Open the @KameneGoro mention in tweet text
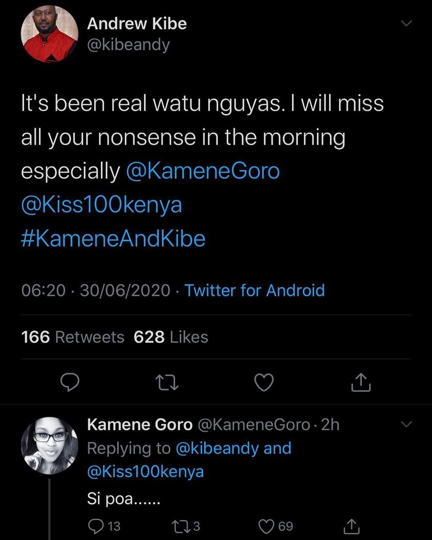 click(x=203, y=171)
